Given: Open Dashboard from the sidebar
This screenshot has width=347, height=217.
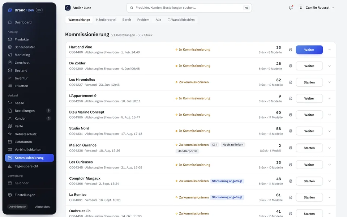Looking at the screenshot, I should coord(29,22).
